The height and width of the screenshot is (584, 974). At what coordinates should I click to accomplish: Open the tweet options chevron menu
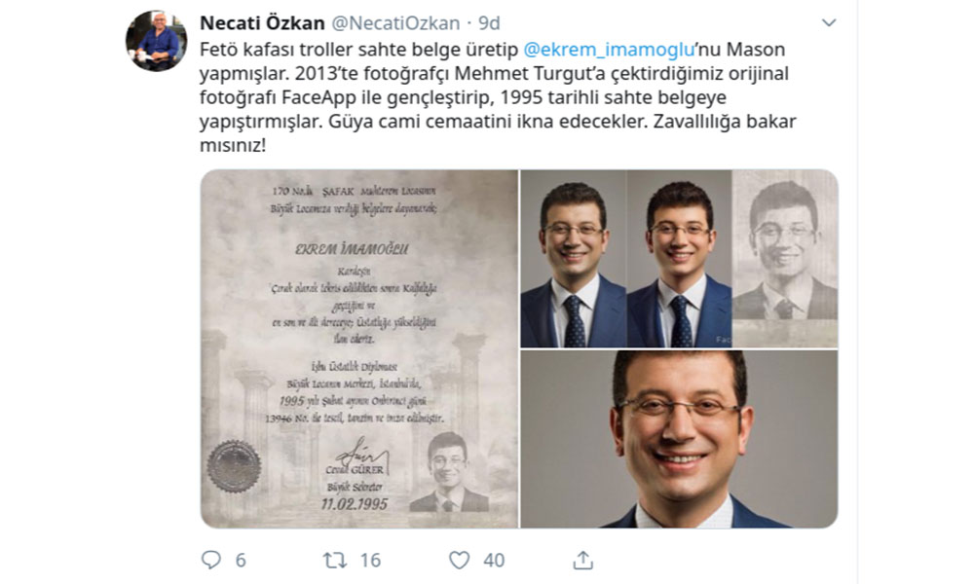pos(829,23)
